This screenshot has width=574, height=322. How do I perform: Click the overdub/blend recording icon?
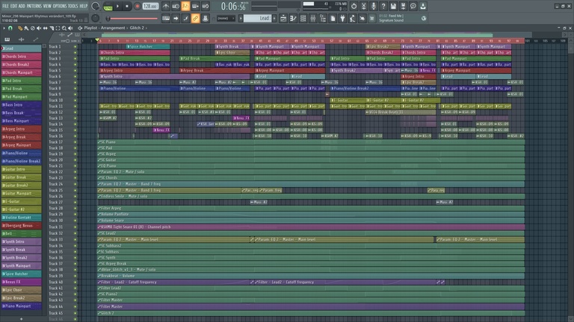coord(196,6)
